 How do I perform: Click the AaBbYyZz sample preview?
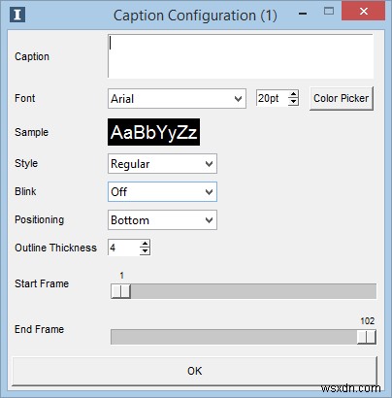point(153,132)
